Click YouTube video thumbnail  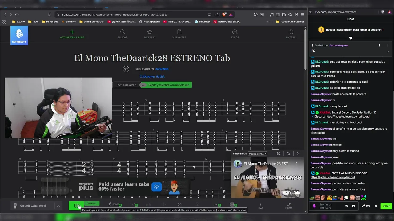[x=267, y=178]
